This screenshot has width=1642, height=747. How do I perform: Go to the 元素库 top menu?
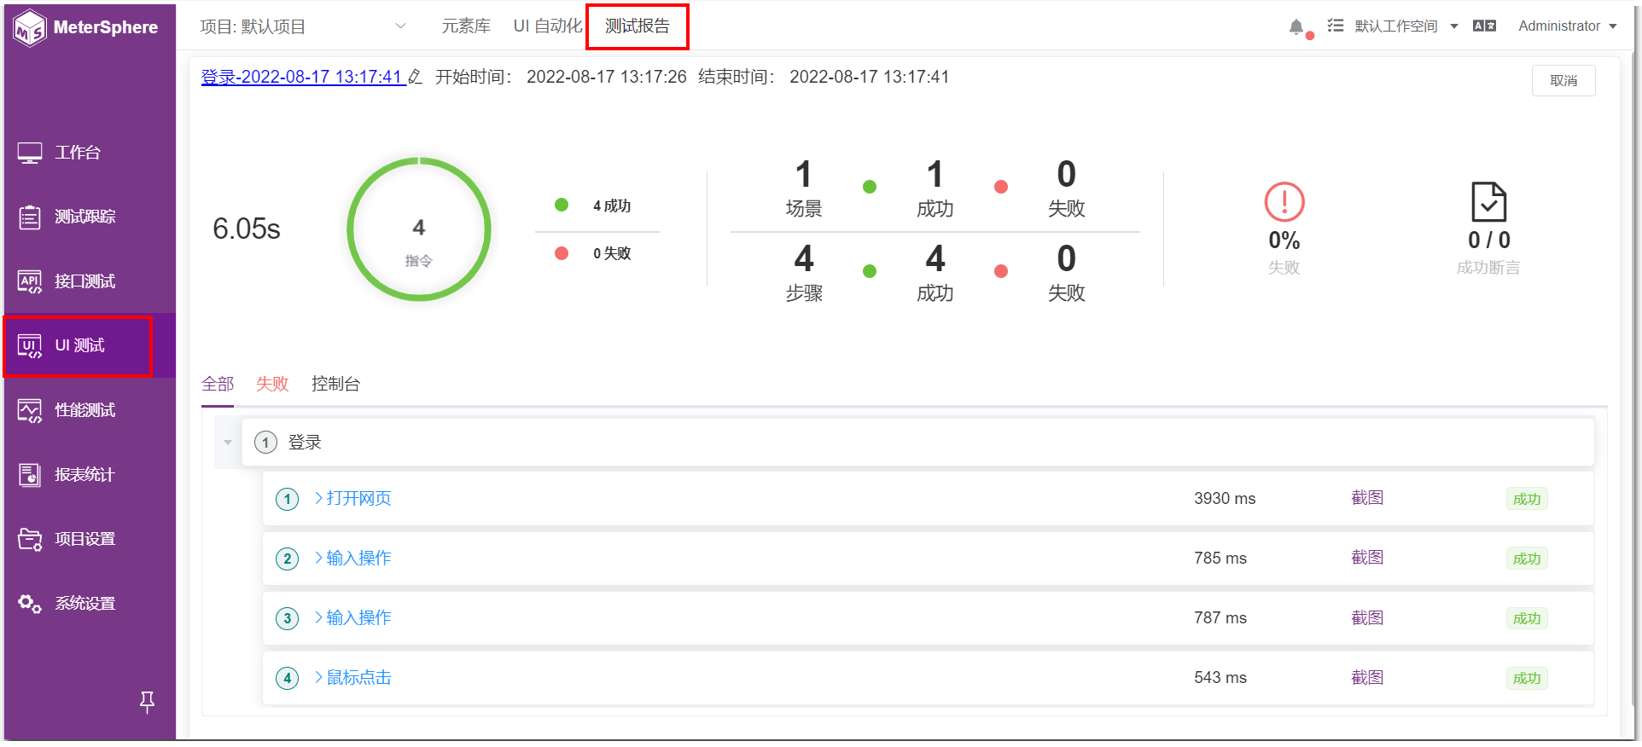[466, 26]
